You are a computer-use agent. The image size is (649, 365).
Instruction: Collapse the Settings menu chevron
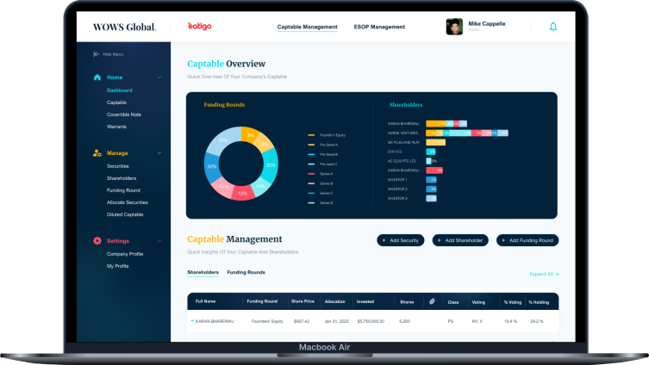pyautogui.click(x=159, y=241)
